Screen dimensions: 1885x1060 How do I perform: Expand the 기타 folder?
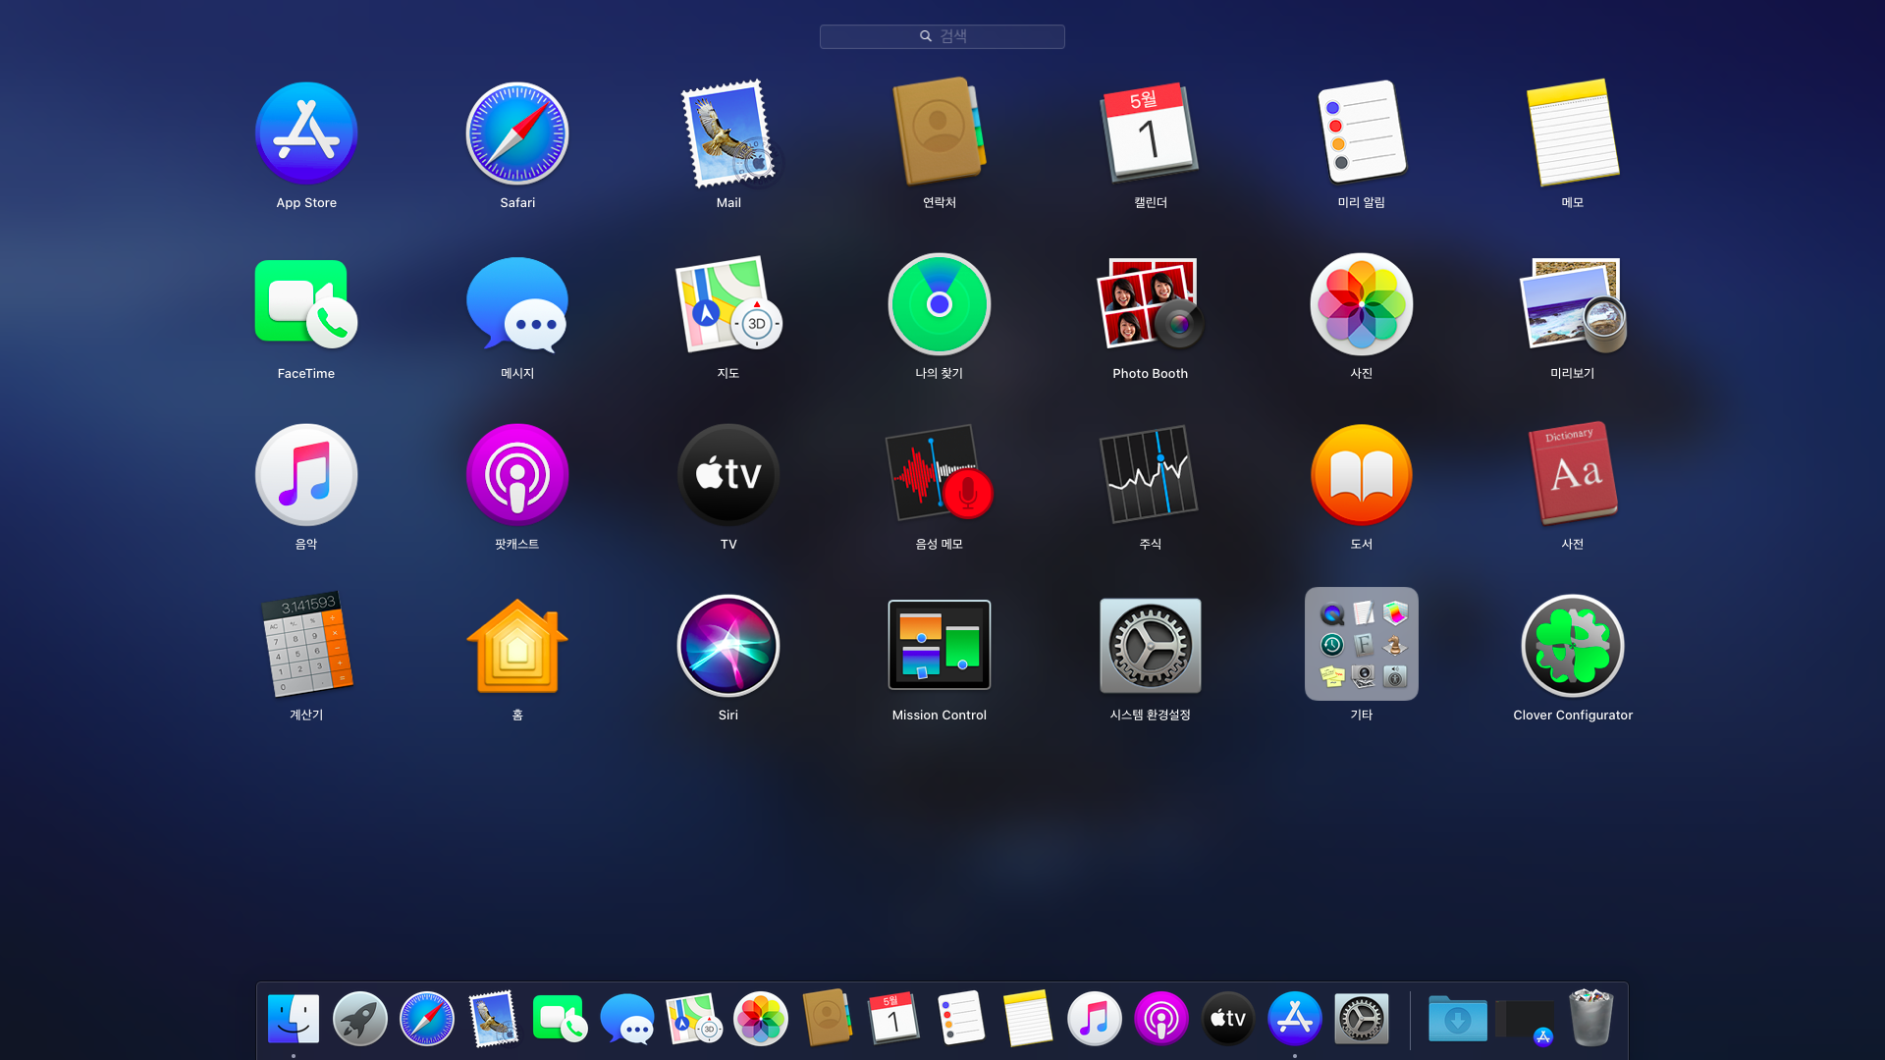(x=1361, y=644)
